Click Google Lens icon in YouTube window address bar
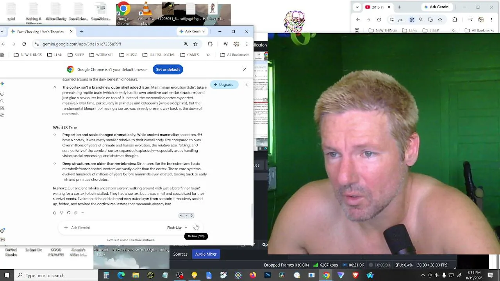 pos(412,20)
